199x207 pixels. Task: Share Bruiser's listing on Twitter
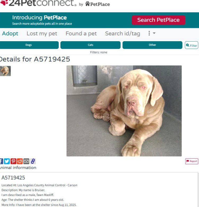pos(7,161)
